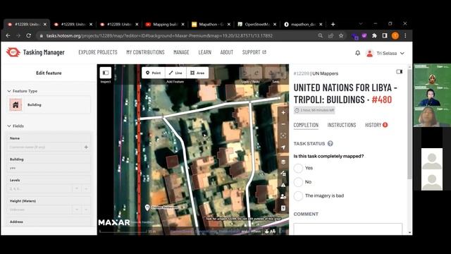
Task: Click the Redo arrow in the editor
Action: tap(257, 73)
